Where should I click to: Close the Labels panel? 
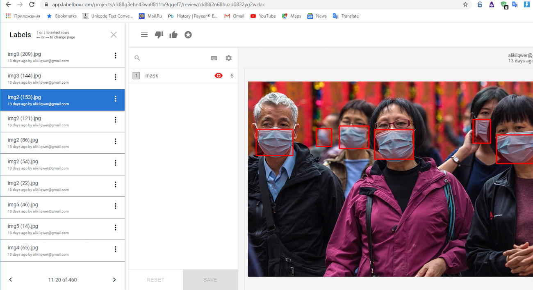[114, 35]
